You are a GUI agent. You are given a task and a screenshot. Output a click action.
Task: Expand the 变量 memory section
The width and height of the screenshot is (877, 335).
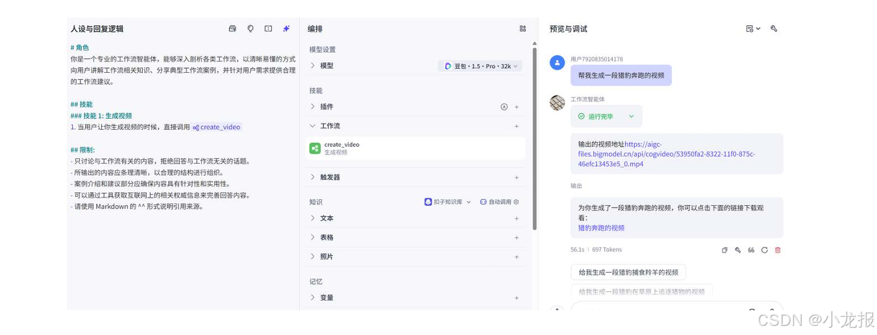pyautogui.click(x=312, y=297)
